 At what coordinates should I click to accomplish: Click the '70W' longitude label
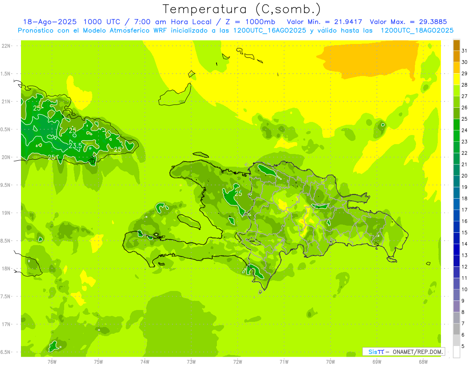(331, 362)
